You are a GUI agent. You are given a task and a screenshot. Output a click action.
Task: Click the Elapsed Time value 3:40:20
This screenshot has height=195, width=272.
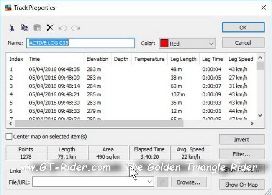(149, 156)
